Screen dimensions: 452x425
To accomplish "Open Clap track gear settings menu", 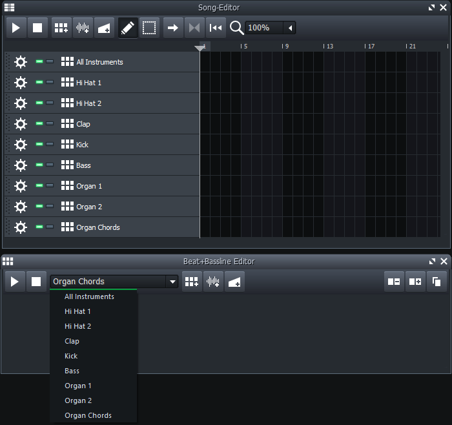I will pos(21,124).
